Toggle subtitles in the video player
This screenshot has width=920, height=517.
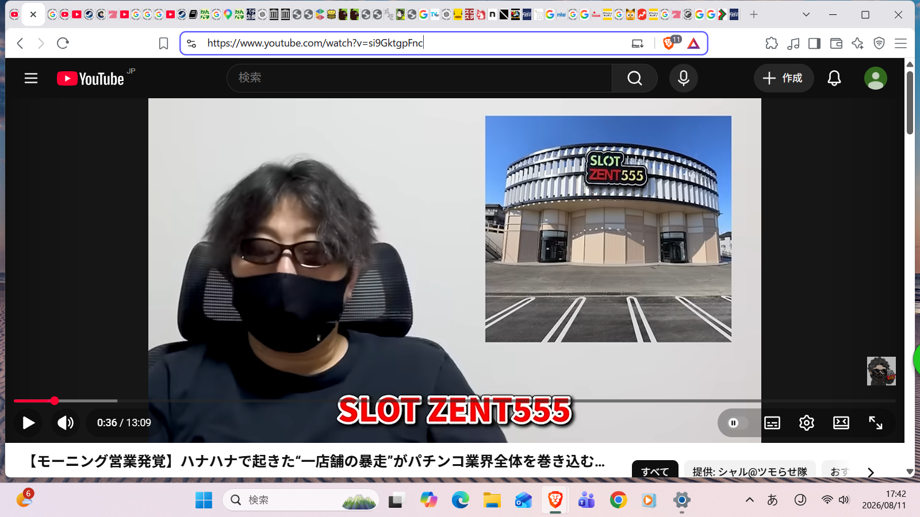pos(772,423)
